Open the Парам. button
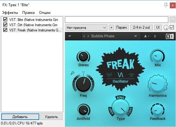The width and height of the screenshot is (176, 127). [x=122, y=27]
